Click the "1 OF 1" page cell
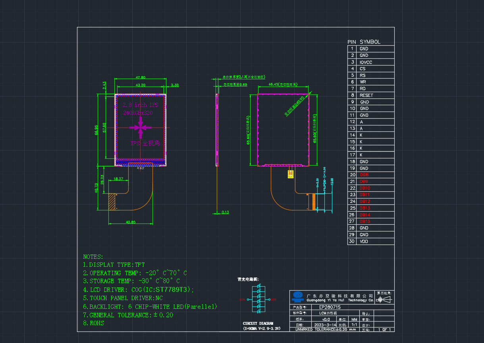Screen dimensions: 484x343 [x=384, y=330]
